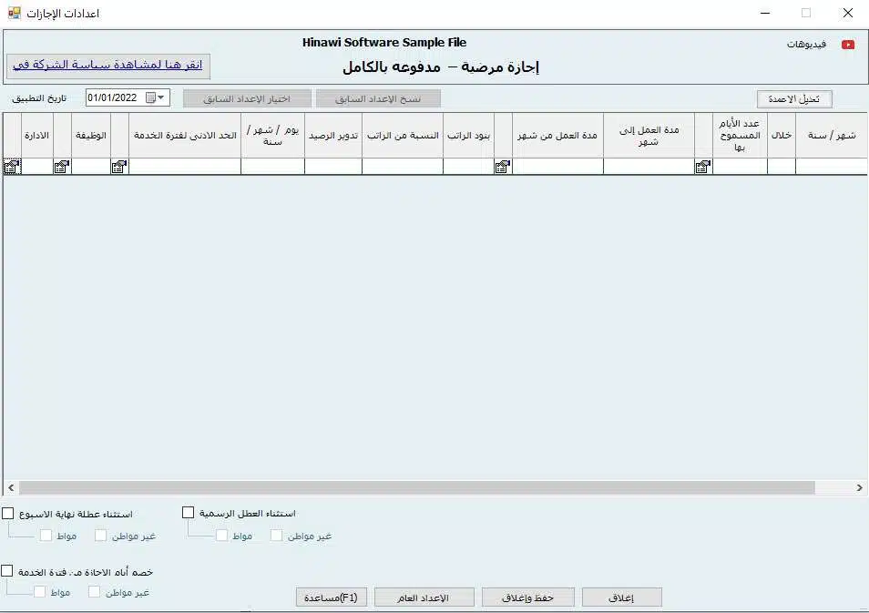Viewport: 869px width, 613px height.
Task: Open the lookup icon beside الادارة cell
Action: click(62, 167)
